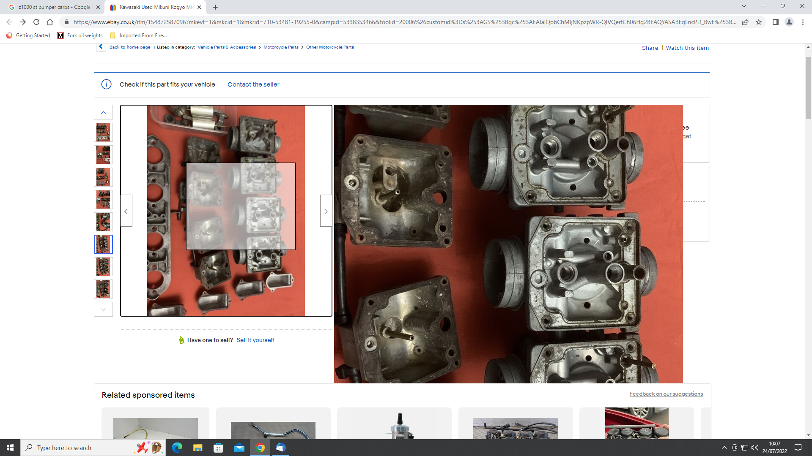Viewport: 812px width, 456px height.
Task: Open a new browser tab
Action: tap(215, 7)
